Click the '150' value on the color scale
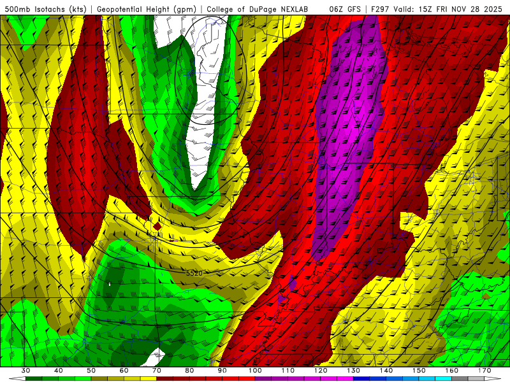Image resolution: width=510 pixels, height=382 pixels. (x=419, y=371)
